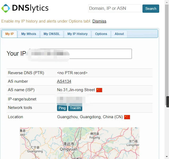Click the China flag next to Location
The height and width of the screenshot is (159, 169).
(x=127, y=117)
